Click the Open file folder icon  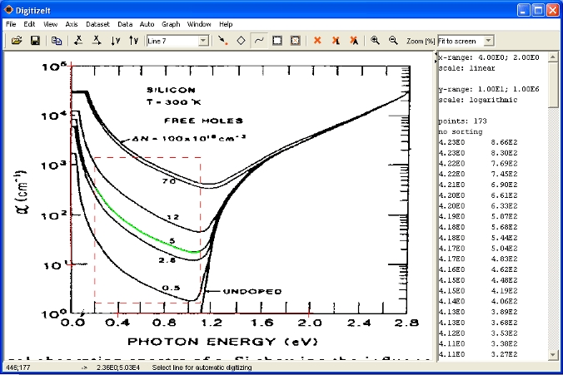coord(16,40)
